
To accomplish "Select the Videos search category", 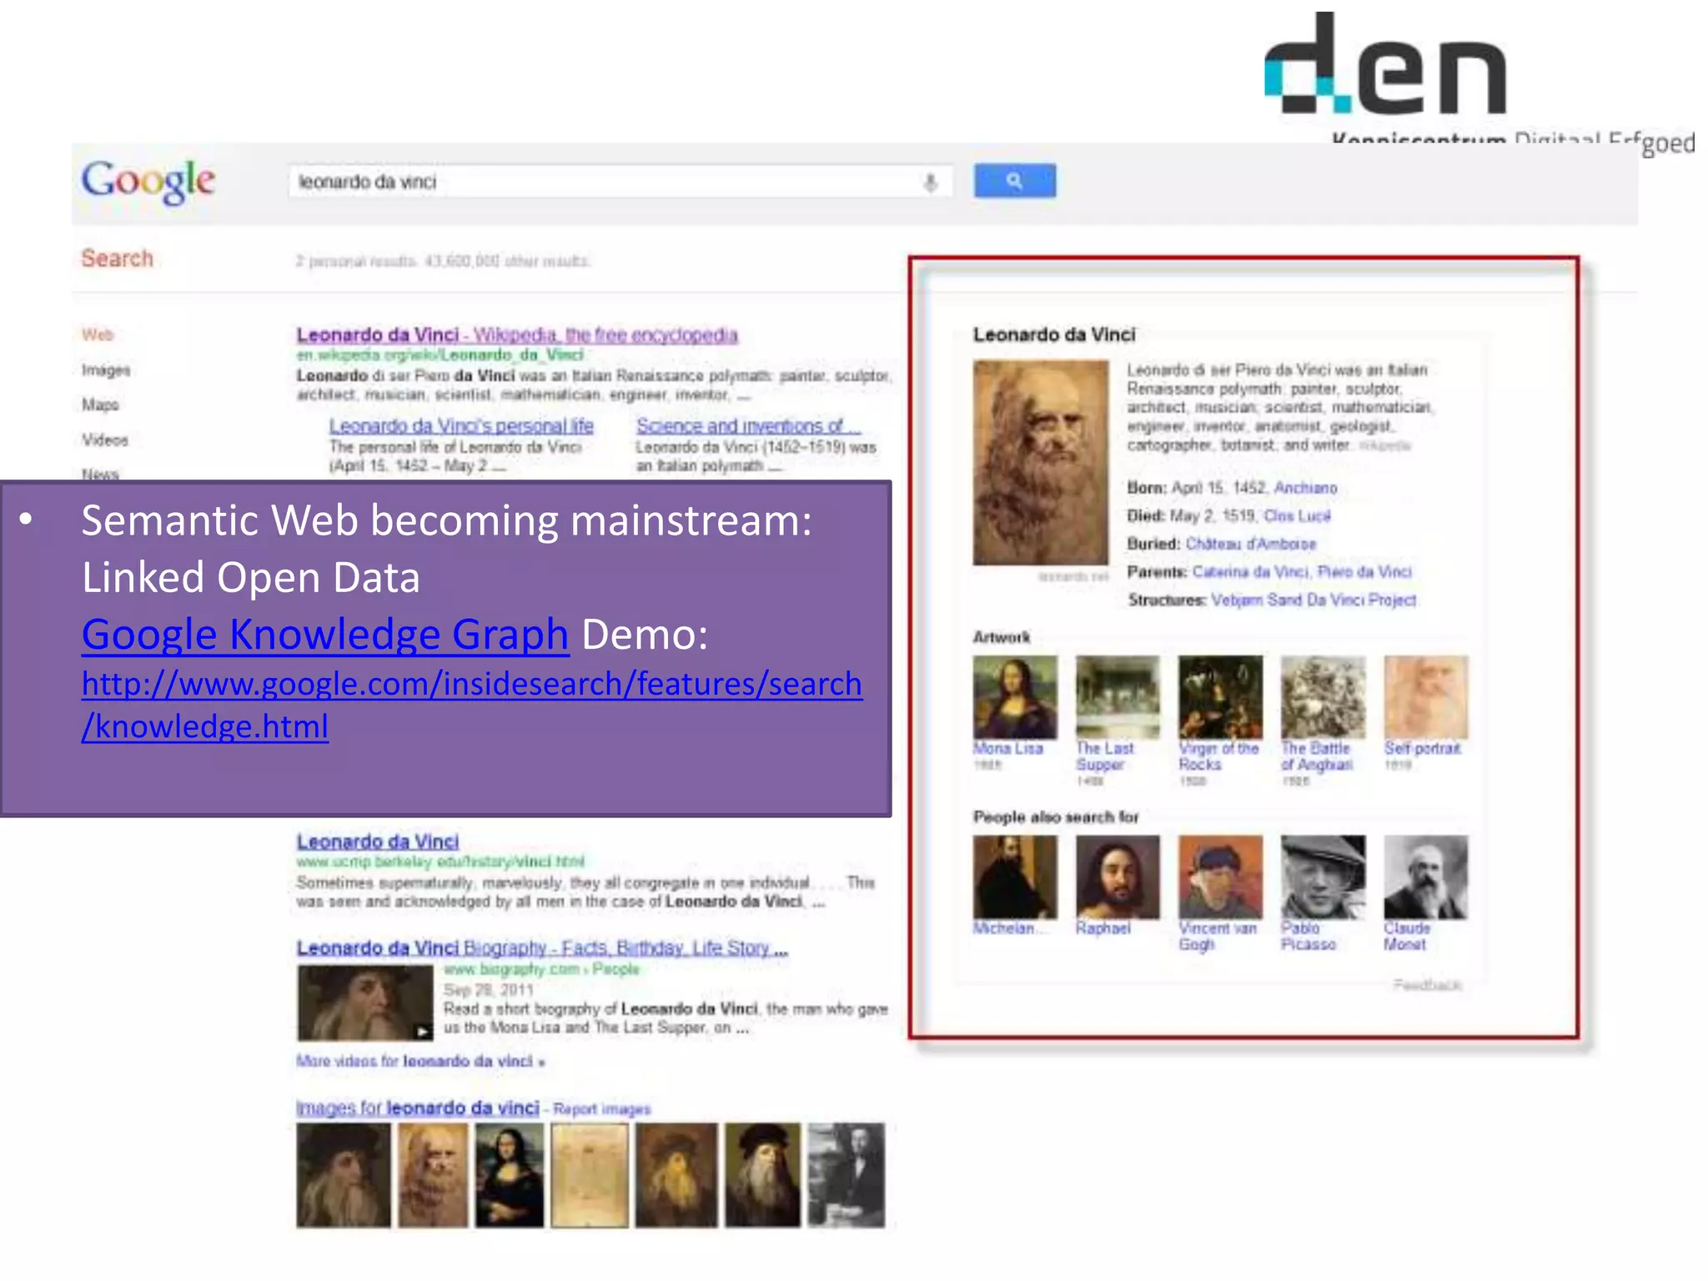I will [x=105, y=440].
